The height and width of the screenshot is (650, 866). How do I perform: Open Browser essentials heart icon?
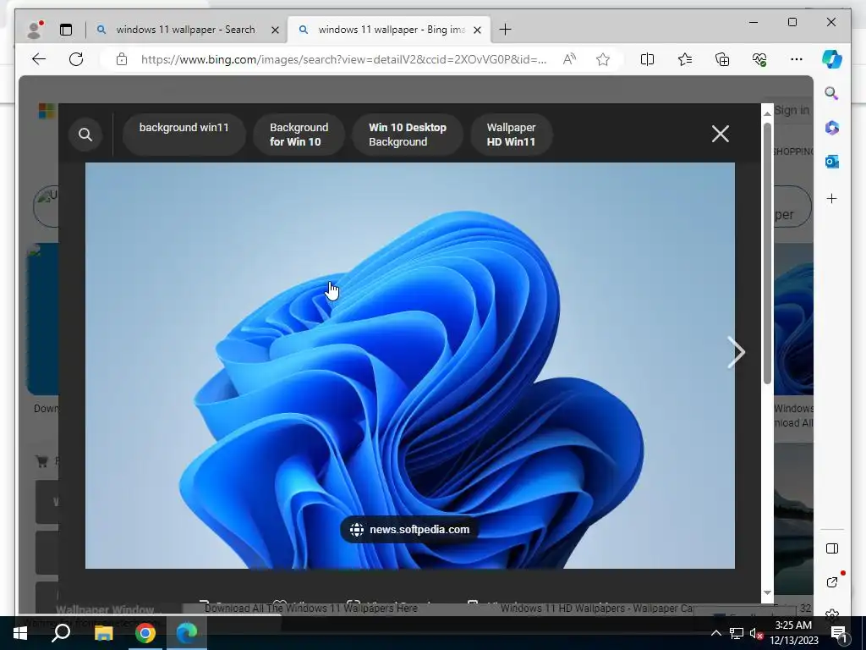[759, 59]
